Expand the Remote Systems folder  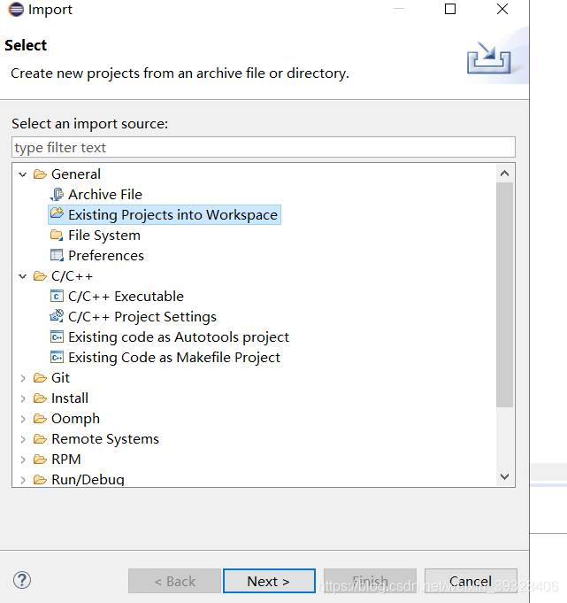point(23,439)
